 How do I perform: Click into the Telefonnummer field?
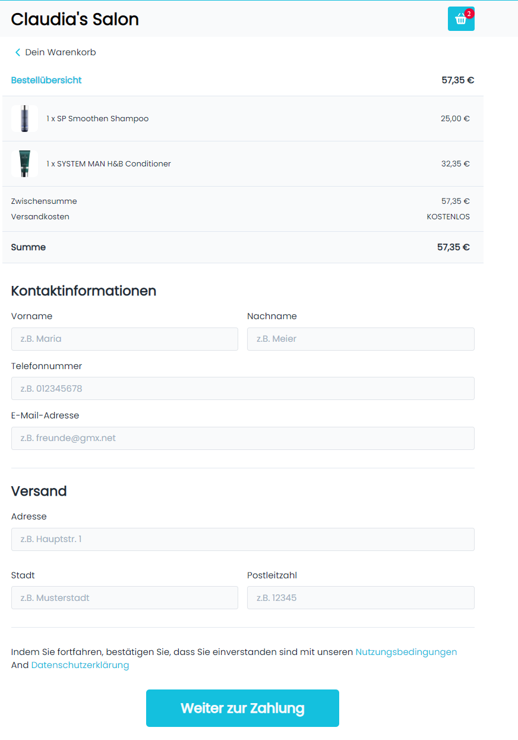[x=242, y=389]
